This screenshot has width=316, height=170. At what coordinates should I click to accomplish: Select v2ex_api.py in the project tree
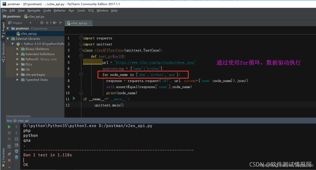coord(28,34)
